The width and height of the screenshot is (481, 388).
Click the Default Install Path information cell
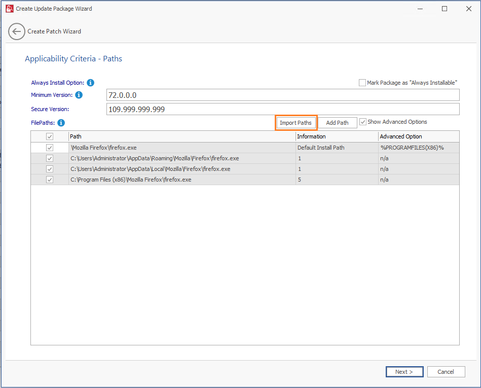point(337,148)
